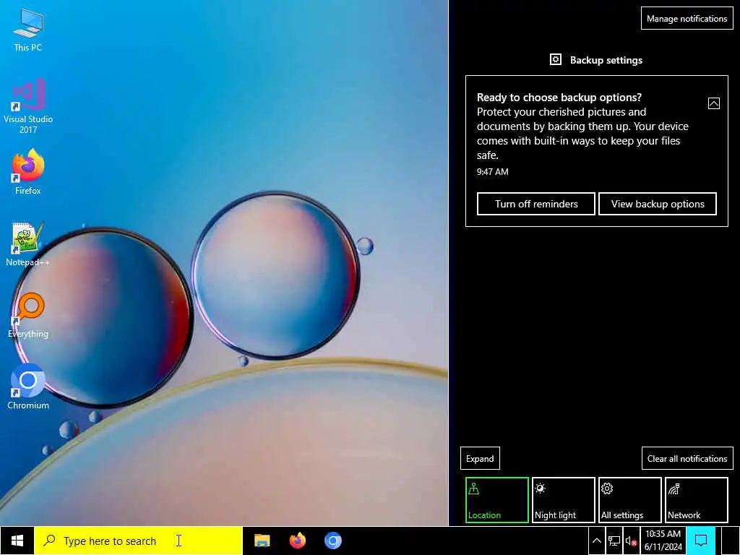Click Turn off reminders
Screen dimensions: 740x555
[536, 204]
